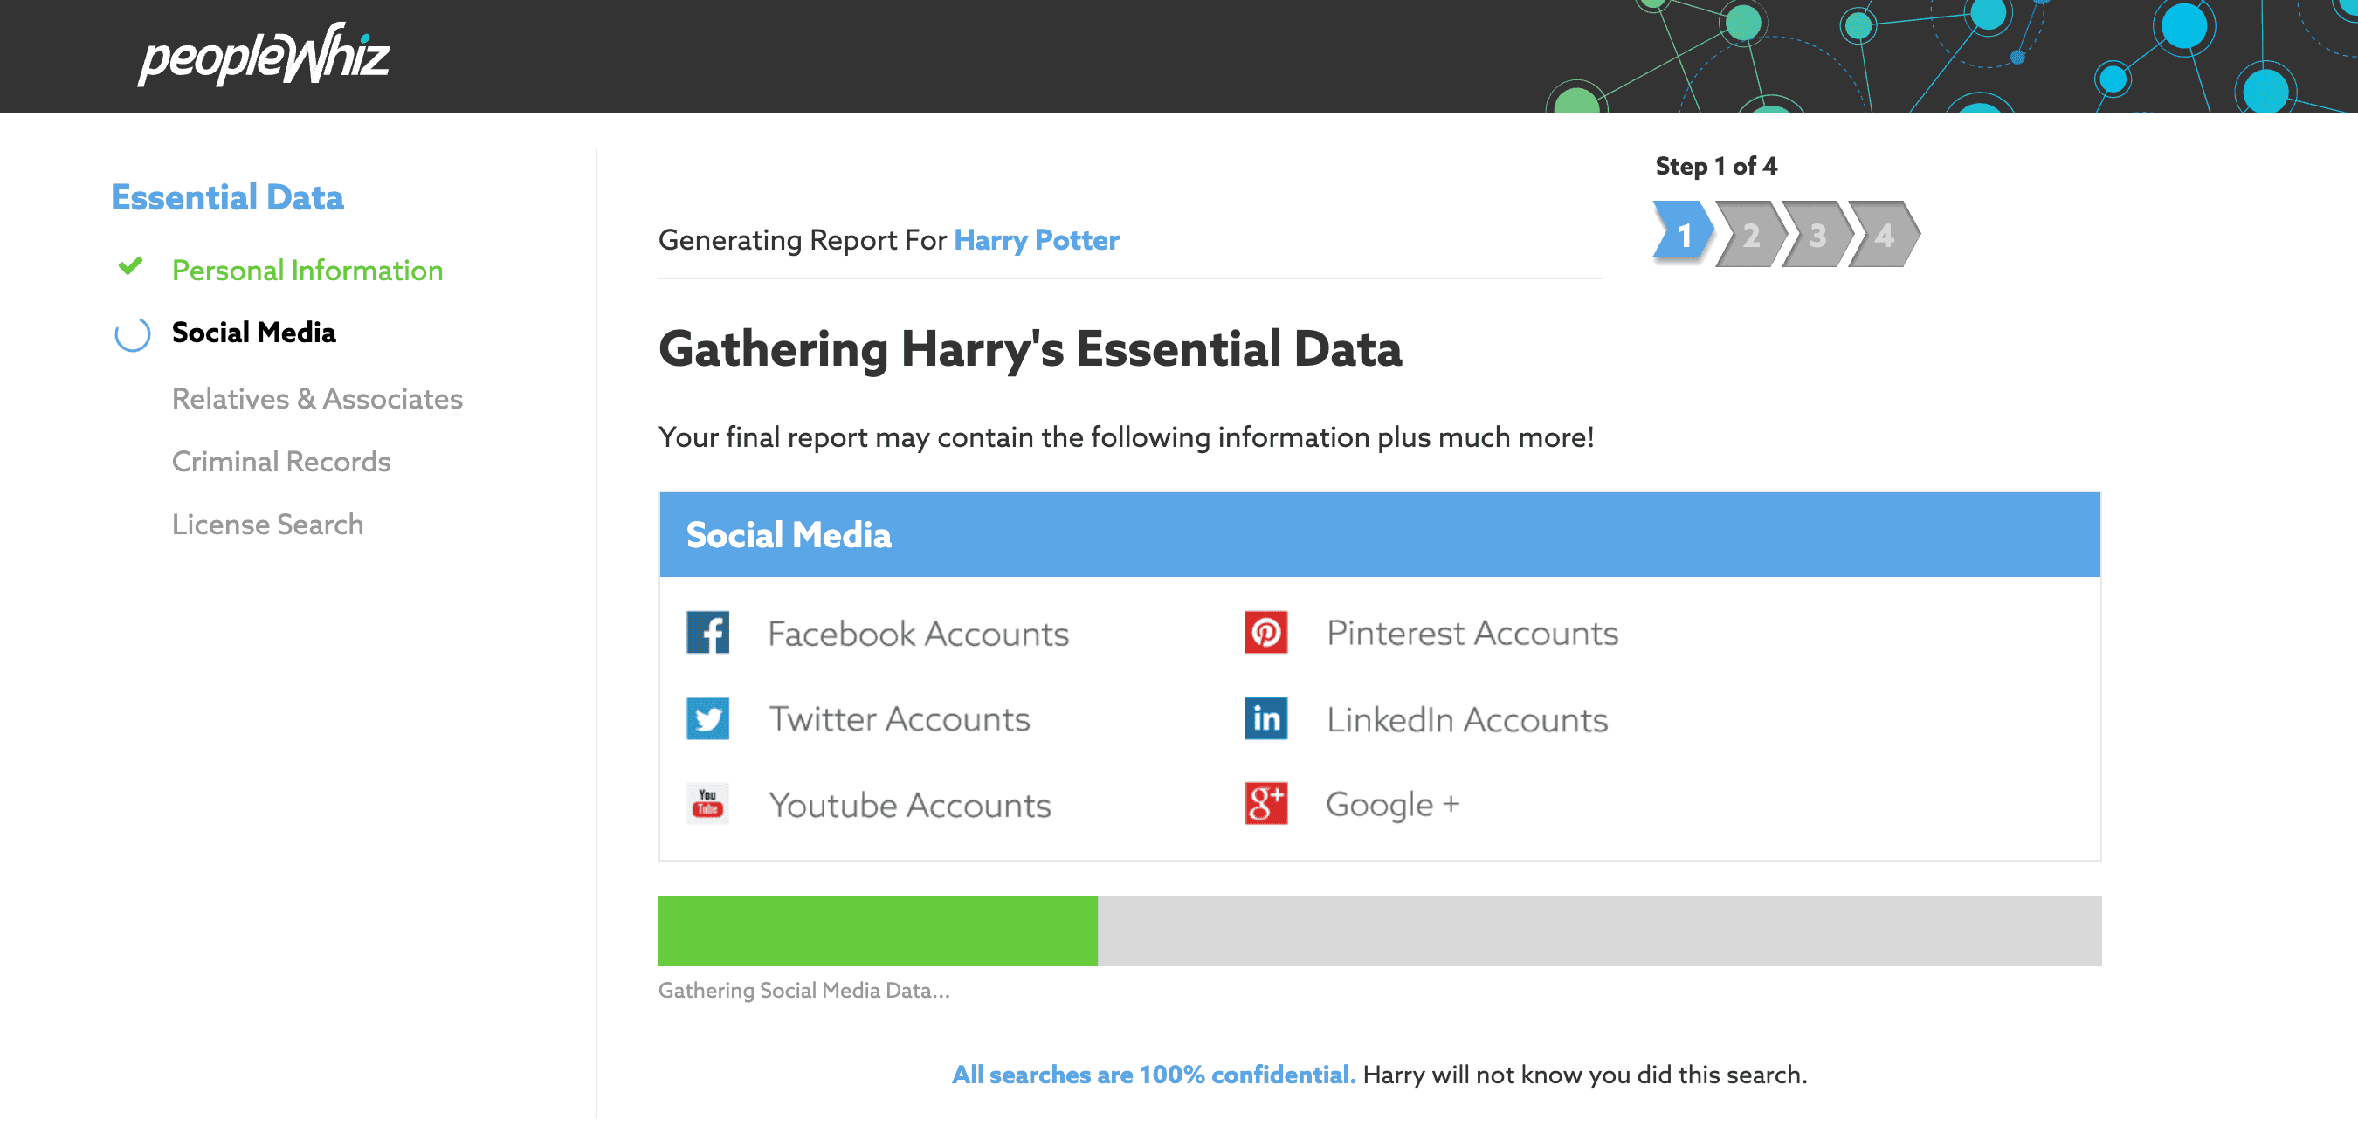
Task: Select step 3 arrow indicator
Action: [x=1817, y=235]
